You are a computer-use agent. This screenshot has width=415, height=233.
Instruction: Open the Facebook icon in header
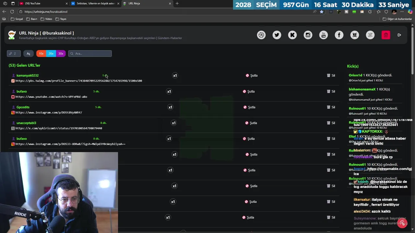click(x=339, y=35)
